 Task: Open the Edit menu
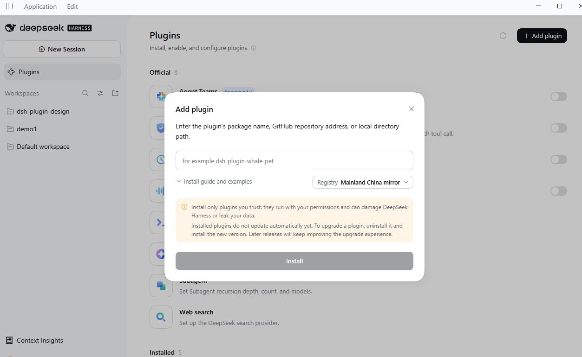point(72,6)
